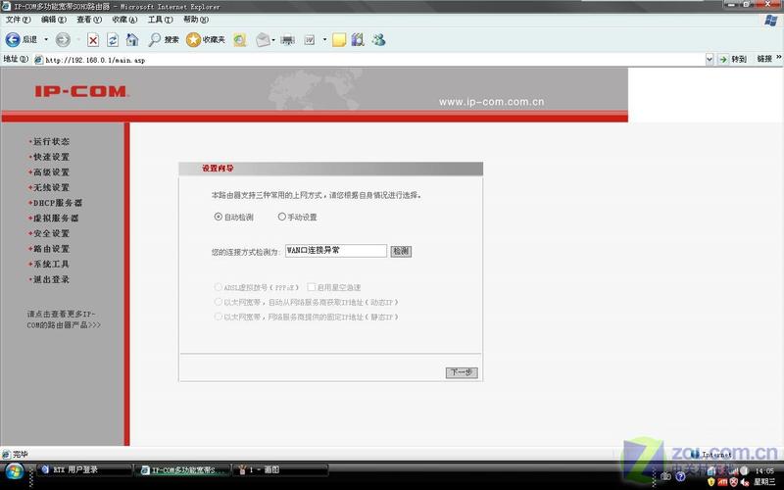
Task: Open 快速设置 in the sidebar
Action: tap(51, 157)
